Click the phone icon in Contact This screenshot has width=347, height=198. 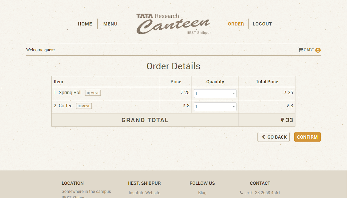coord(241,193)
